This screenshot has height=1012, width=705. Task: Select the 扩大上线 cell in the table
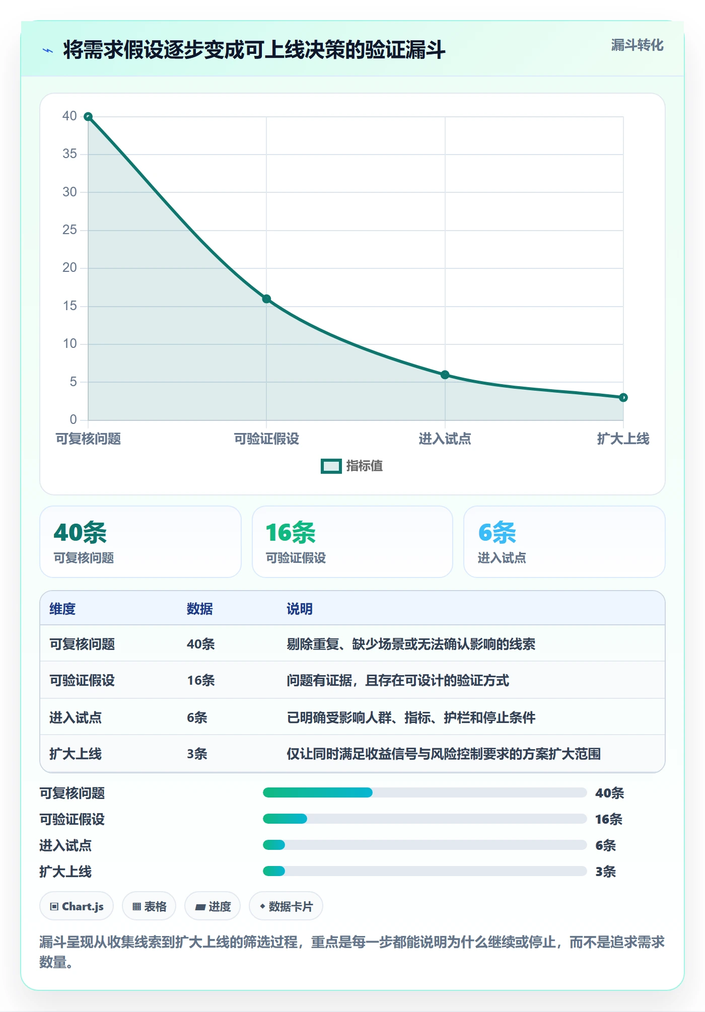[x=76, y=754]
